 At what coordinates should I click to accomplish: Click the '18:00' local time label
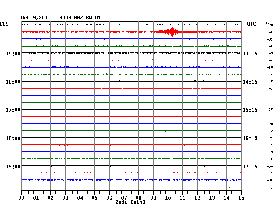[13, 138]
